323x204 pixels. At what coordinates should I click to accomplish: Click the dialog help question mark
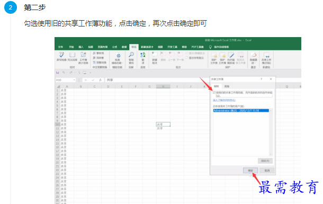(x=262, y=79)
